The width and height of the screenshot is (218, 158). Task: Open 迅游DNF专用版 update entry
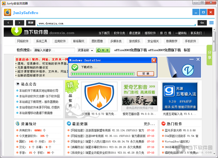[108, 136]
